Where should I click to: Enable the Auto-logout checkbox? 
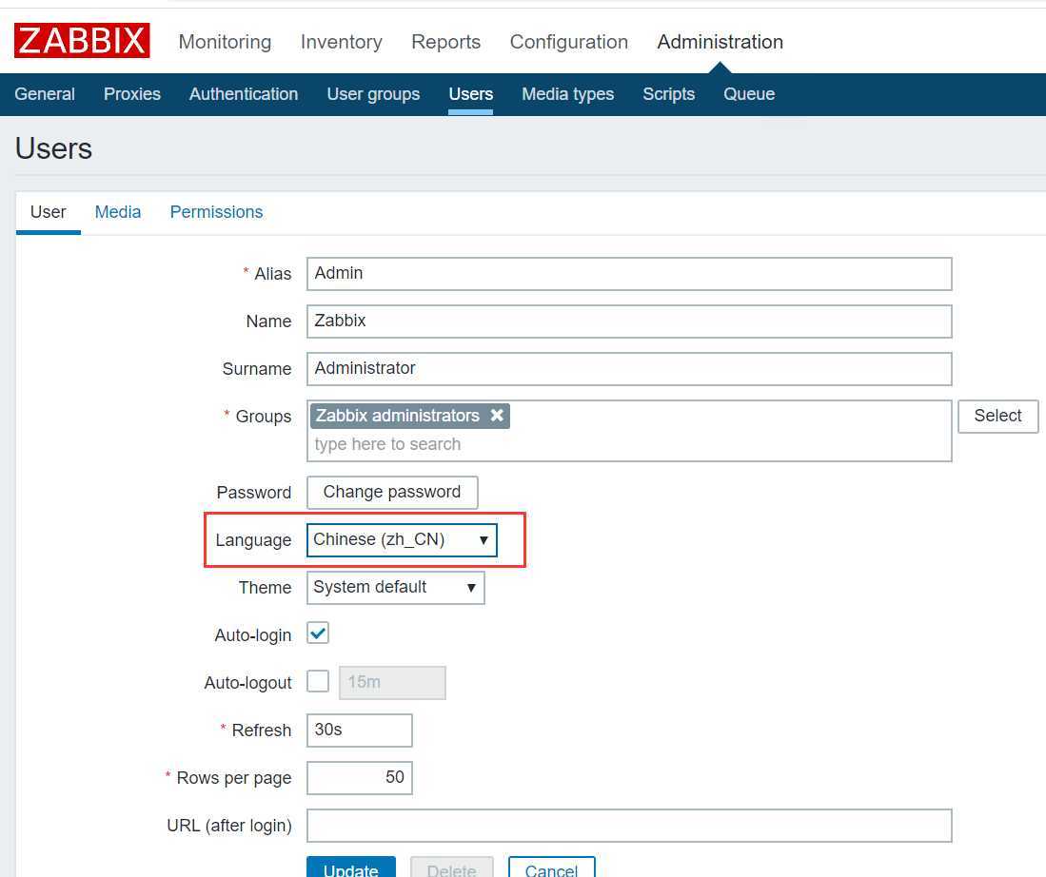(318, 681)
